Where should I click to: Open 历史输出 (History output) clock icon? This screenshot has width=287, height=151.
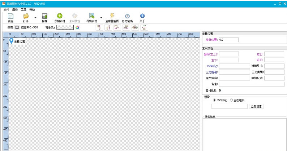(127, 16)
